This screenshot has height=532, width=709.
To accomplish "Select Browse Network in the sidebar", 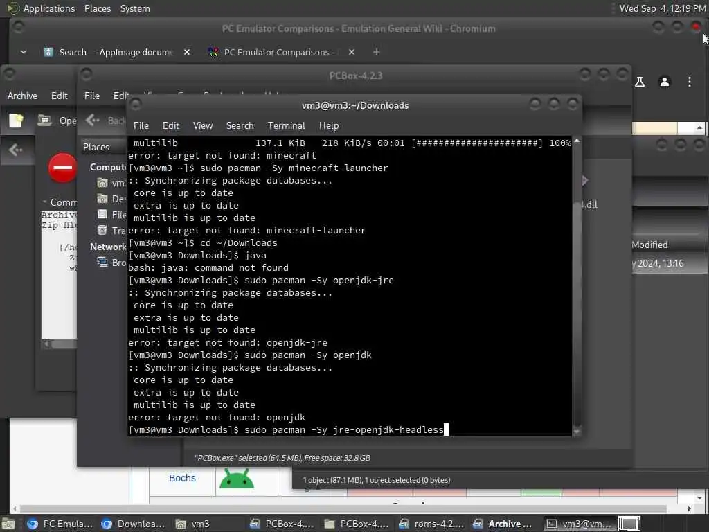I will click(x=111, y=263).
